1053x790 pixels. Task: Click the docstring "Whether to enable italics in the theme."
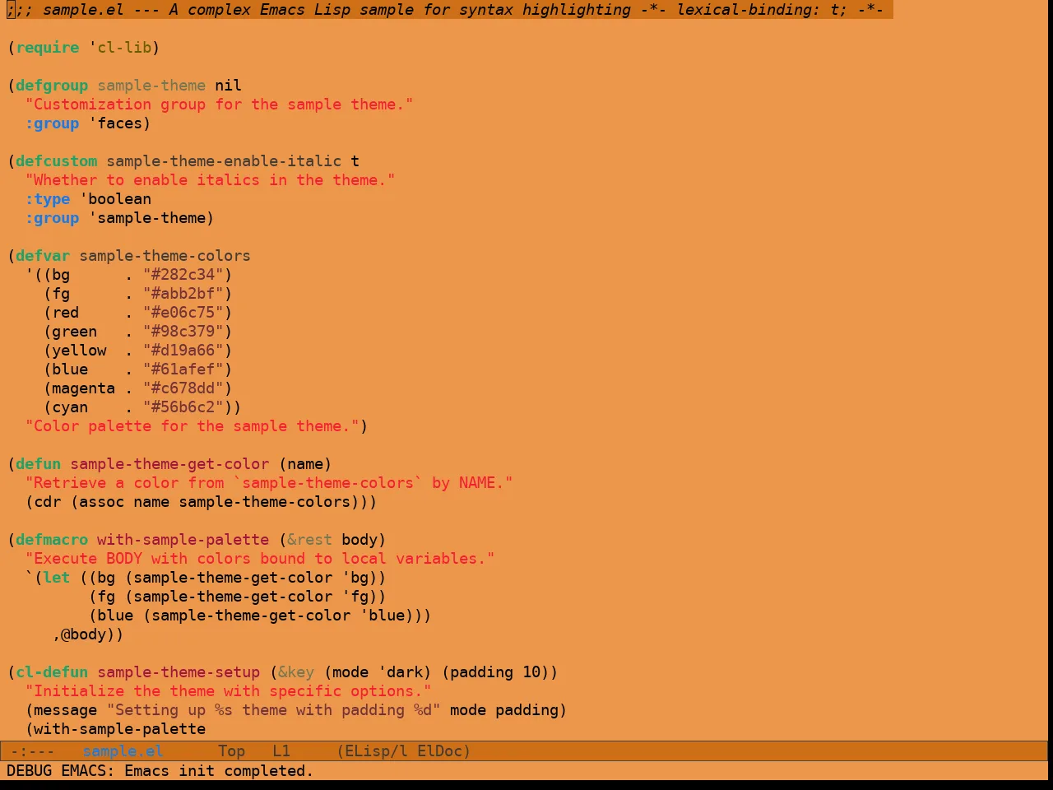(x=210, y=180)
